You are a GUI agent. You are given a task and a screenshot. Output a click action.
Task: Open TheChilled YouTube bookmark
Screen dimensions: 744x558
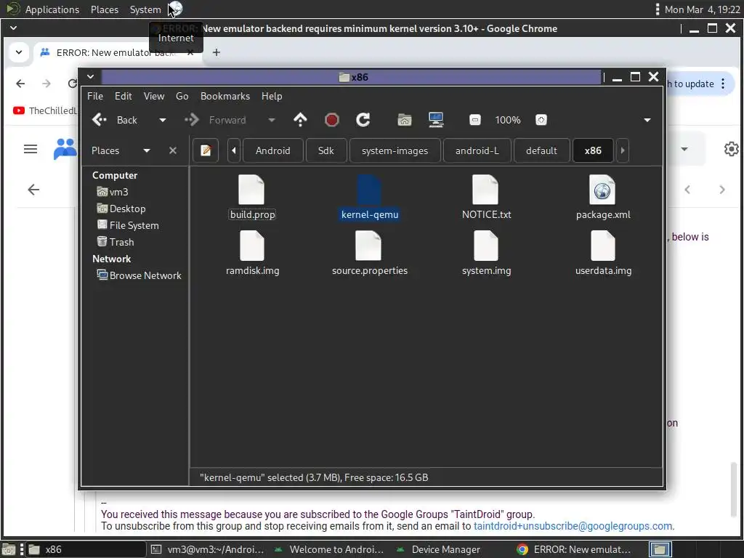pos(44,110)
